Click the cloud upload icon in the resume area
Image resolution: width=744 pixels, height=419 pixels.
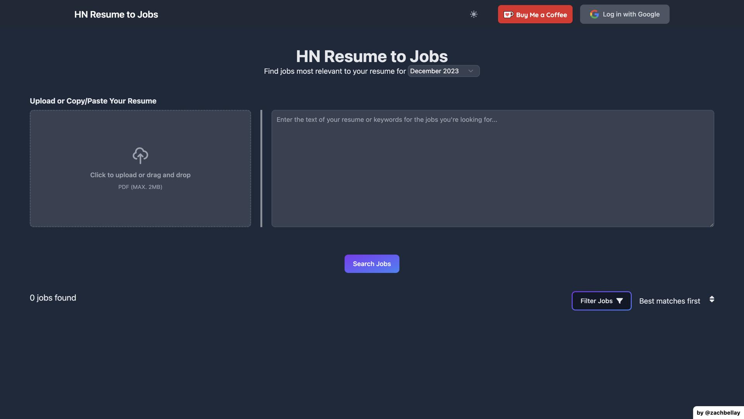(x=140, y=155)
